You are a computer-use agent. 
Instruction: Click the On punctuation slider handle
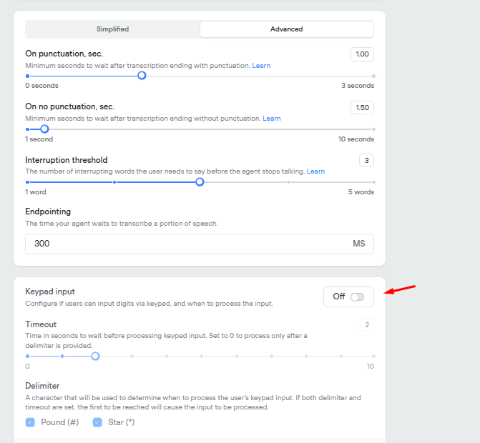142,75
